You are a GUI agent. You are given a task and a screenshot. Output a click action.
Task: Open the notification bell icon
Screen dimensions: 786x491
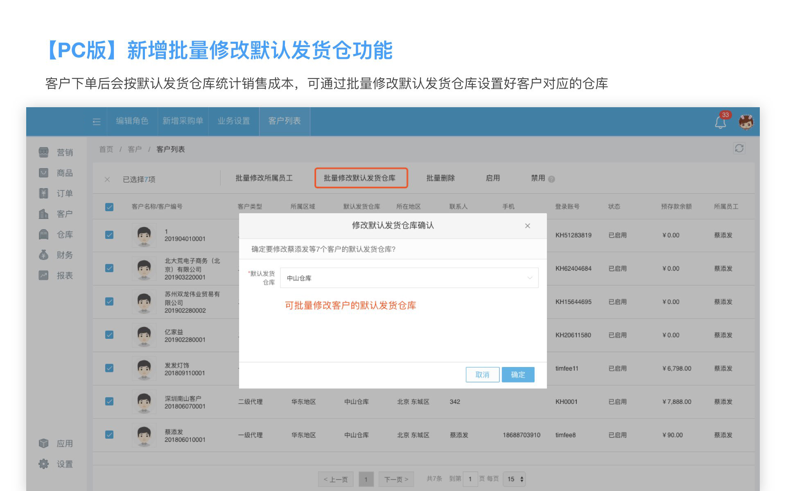[720, 122]
